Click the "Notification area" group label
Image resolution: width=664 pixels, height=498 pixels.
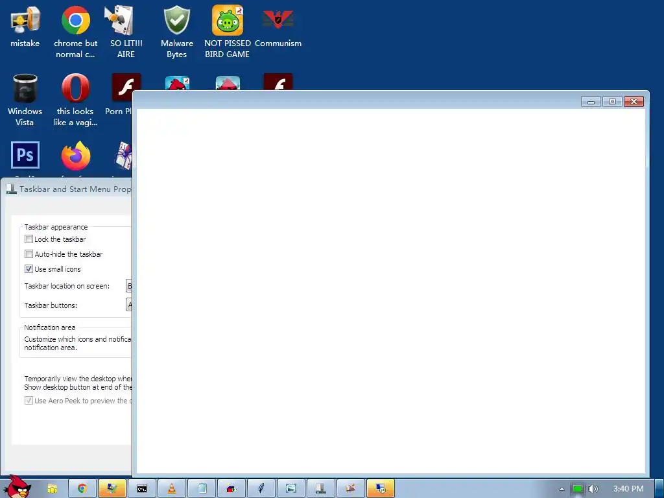[49, 327]
